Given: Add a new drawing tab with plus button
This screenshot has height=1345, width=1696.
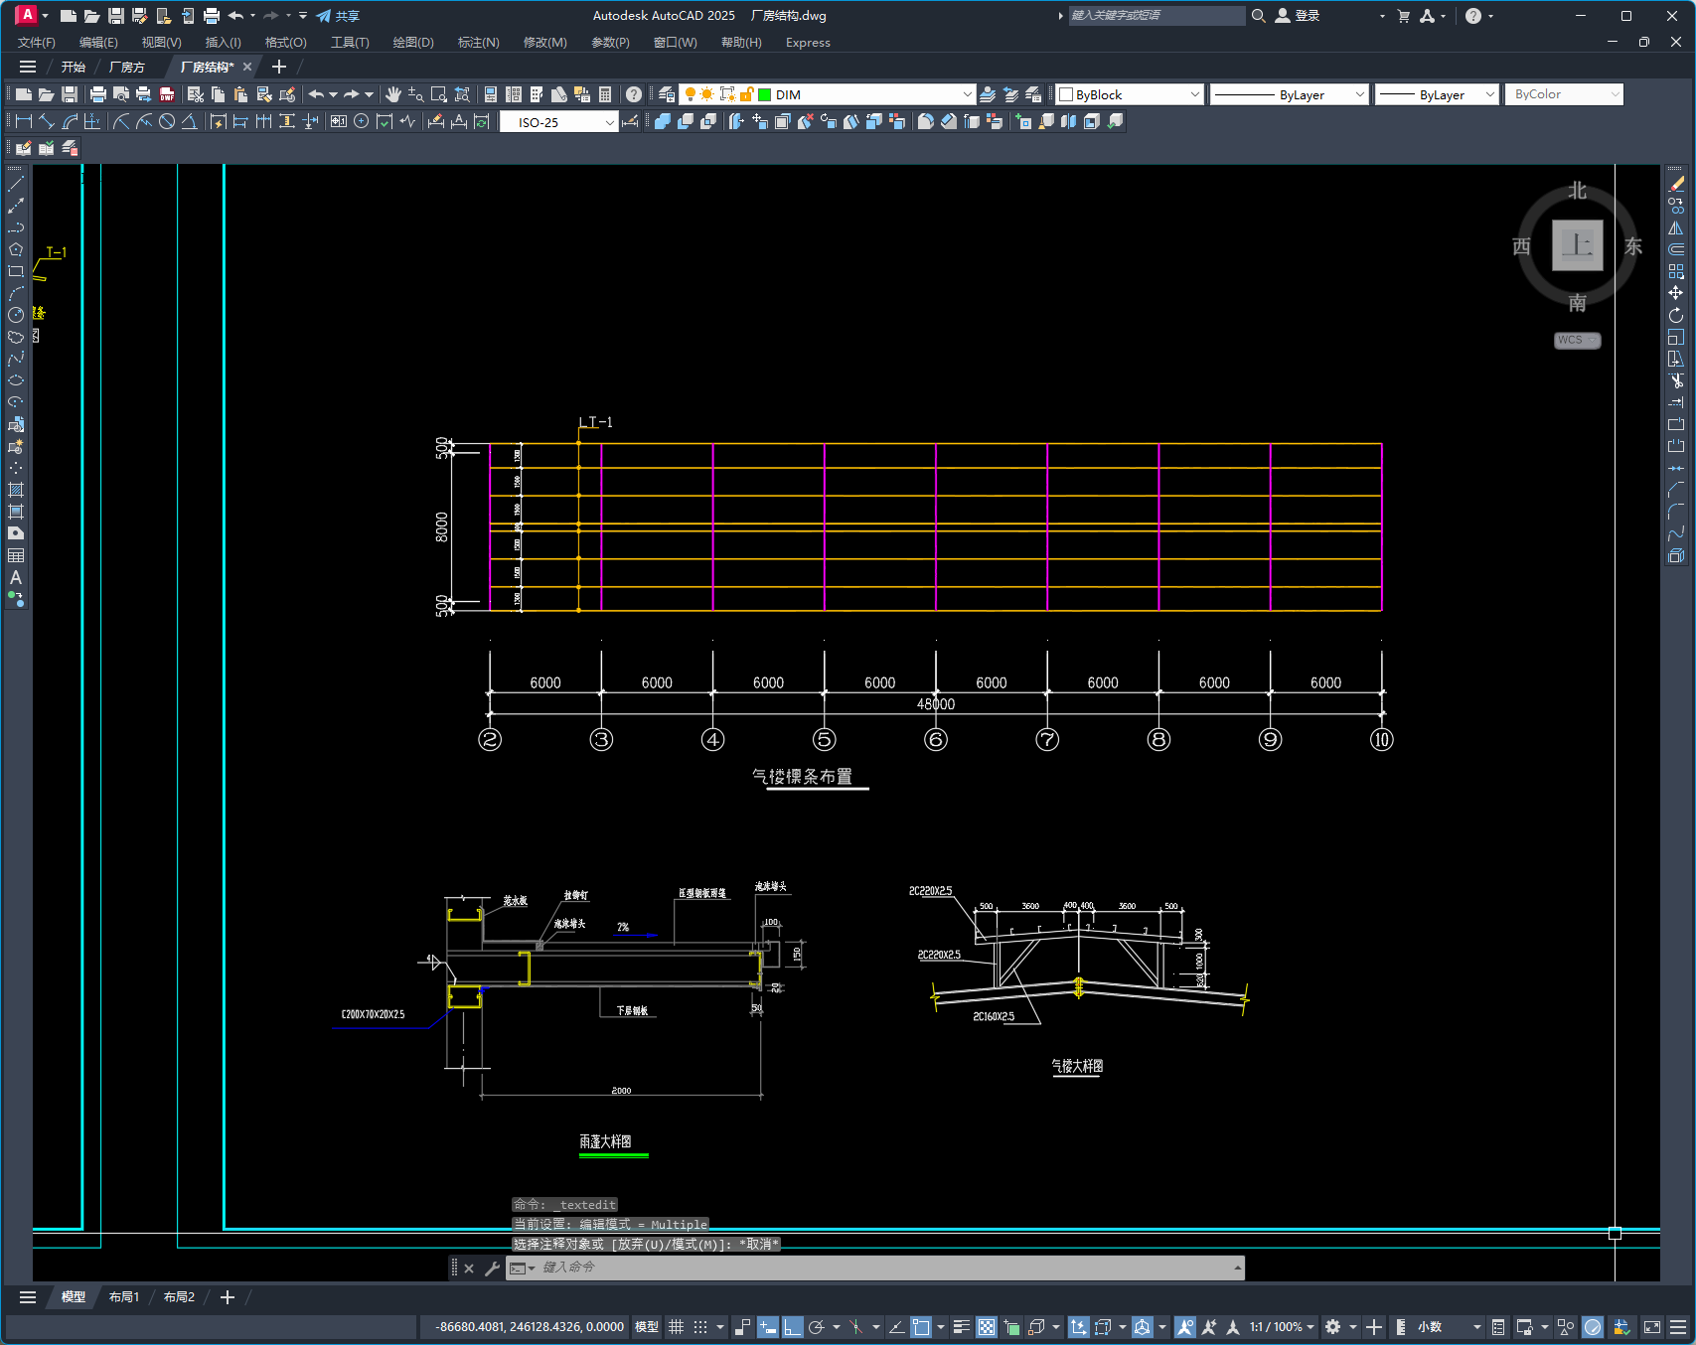Looking at the screenshot, I should pos(279,67).
